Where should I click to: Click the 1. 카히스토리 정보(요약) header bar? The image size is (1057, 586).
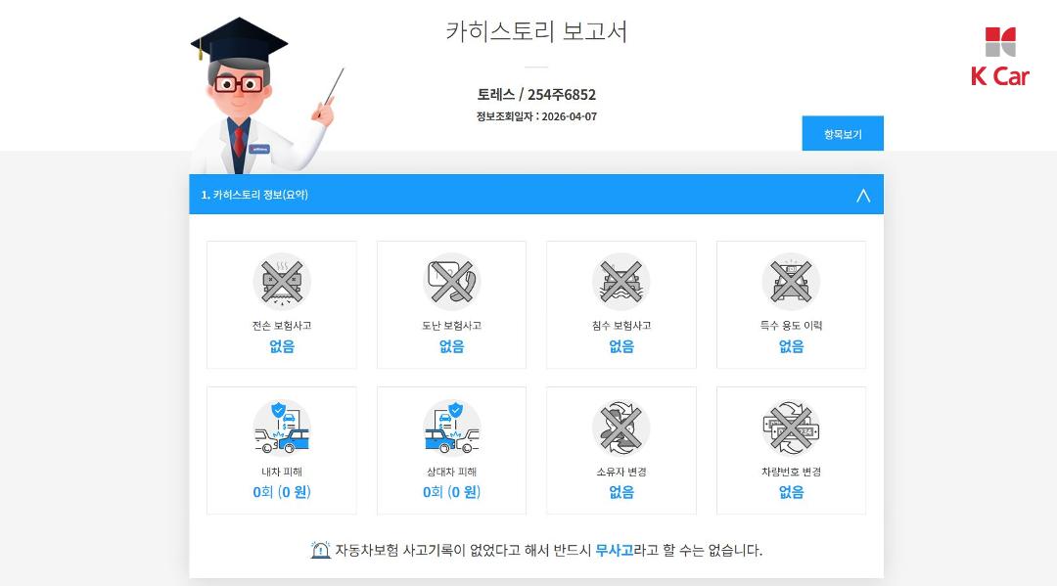click(x=536, y=195)
